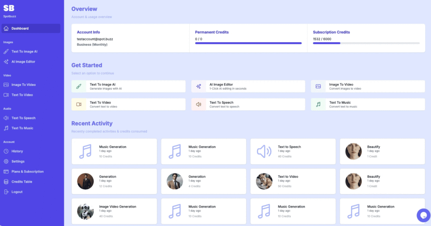
Task: Click the 40 Credits text under Text to Speech
Action: (285, 157)
